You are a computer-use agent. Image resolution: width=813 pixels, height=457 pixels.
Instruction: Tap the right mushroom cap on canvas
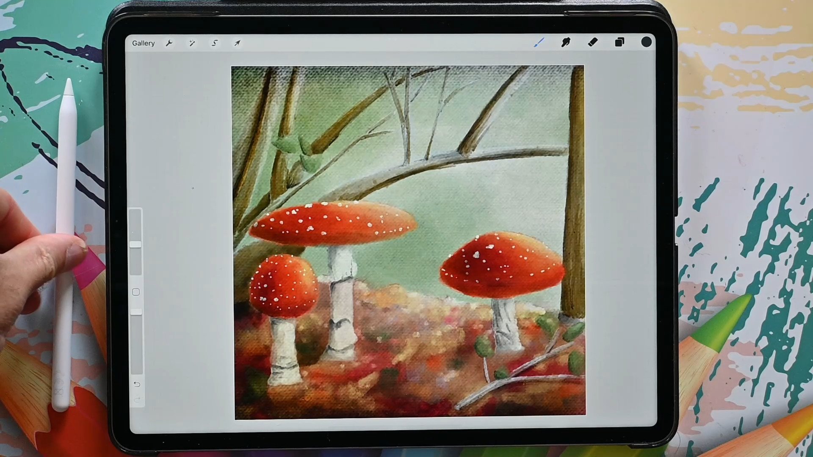(x=502, y=264)
